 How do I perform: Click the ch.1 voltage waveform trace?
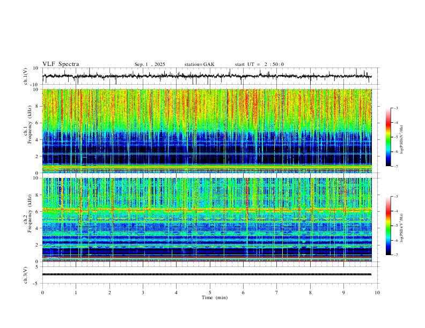[207, 76]
